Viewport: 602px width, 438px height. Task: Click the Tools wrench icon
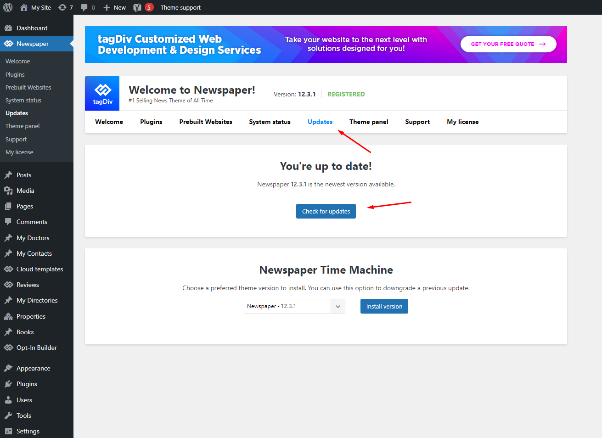[8, 416]
